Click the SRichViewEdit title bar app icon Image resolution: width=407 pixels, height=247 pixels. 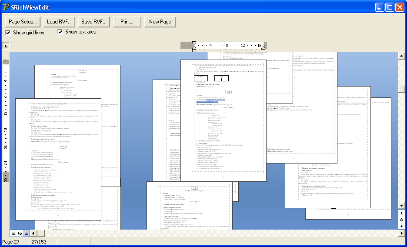pyautogui.click(x=6, y=7)
